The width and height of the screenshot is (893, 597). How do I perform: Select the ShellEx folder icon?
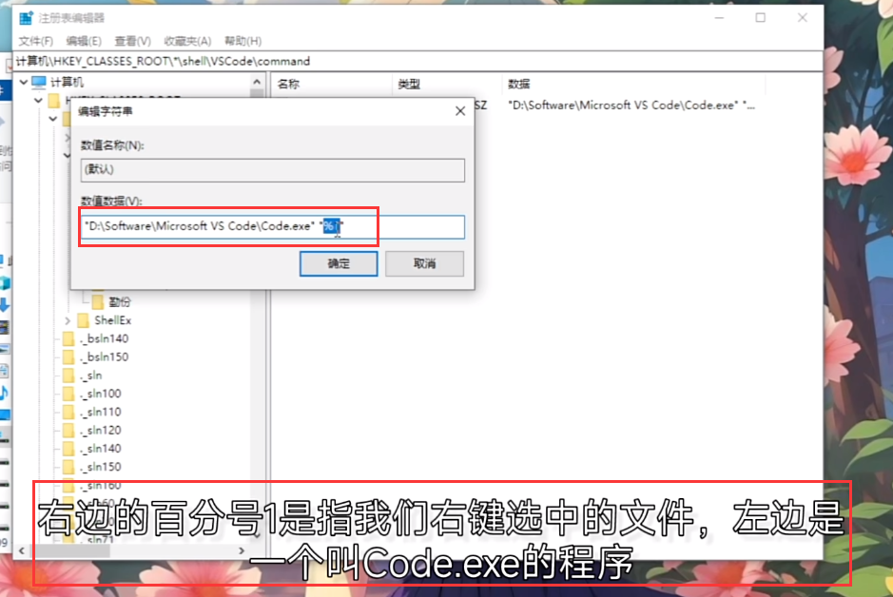83,320
